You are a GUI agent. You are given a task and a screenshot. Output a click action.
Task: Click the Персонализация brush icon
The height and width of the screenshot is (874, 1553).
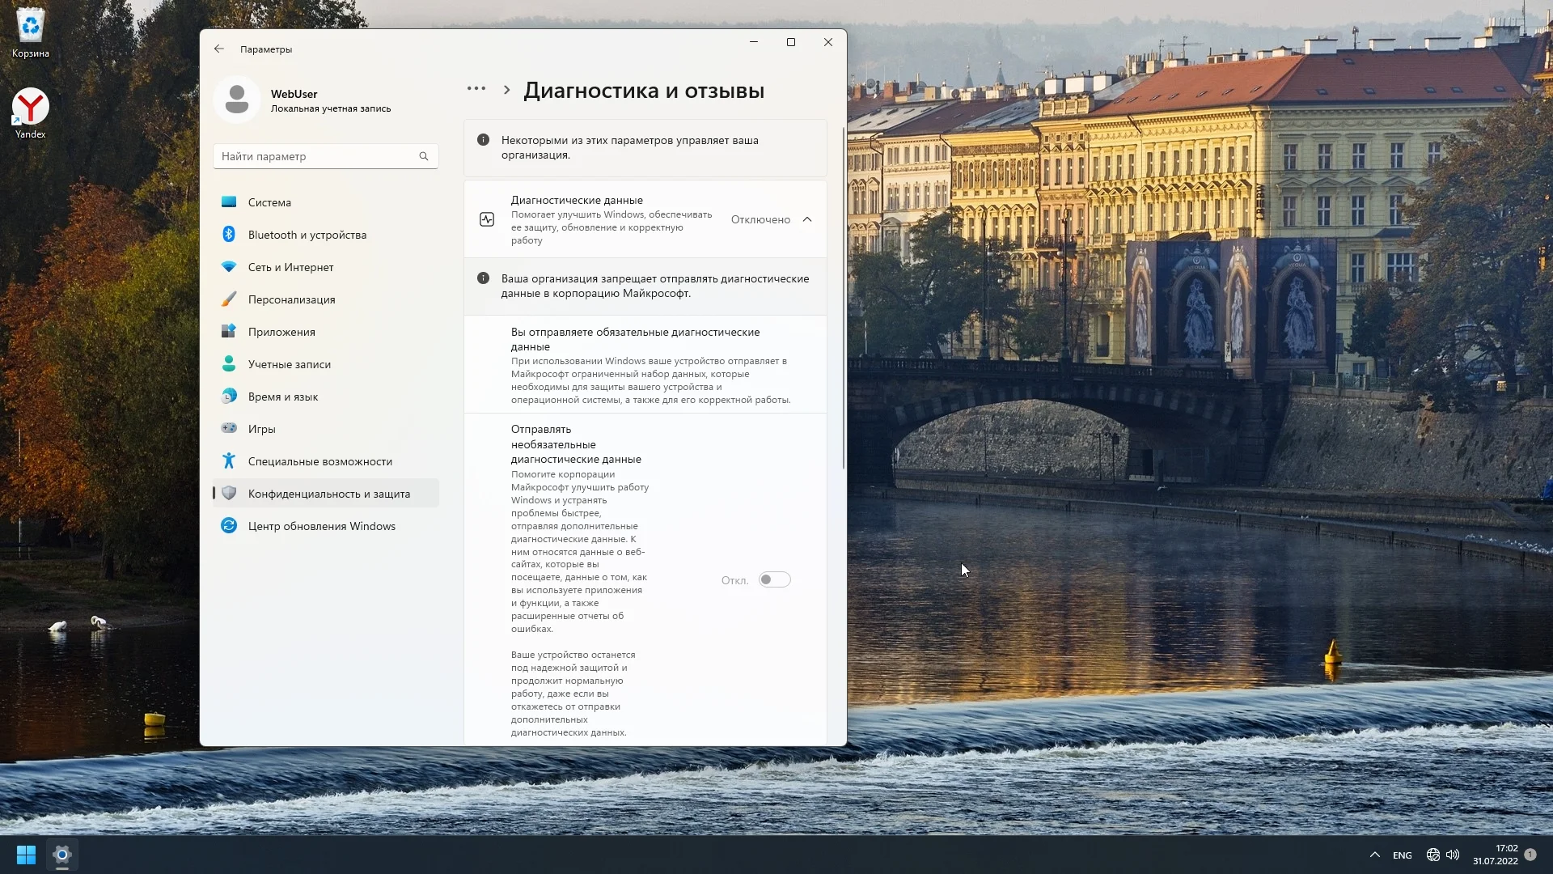point(229,299)
